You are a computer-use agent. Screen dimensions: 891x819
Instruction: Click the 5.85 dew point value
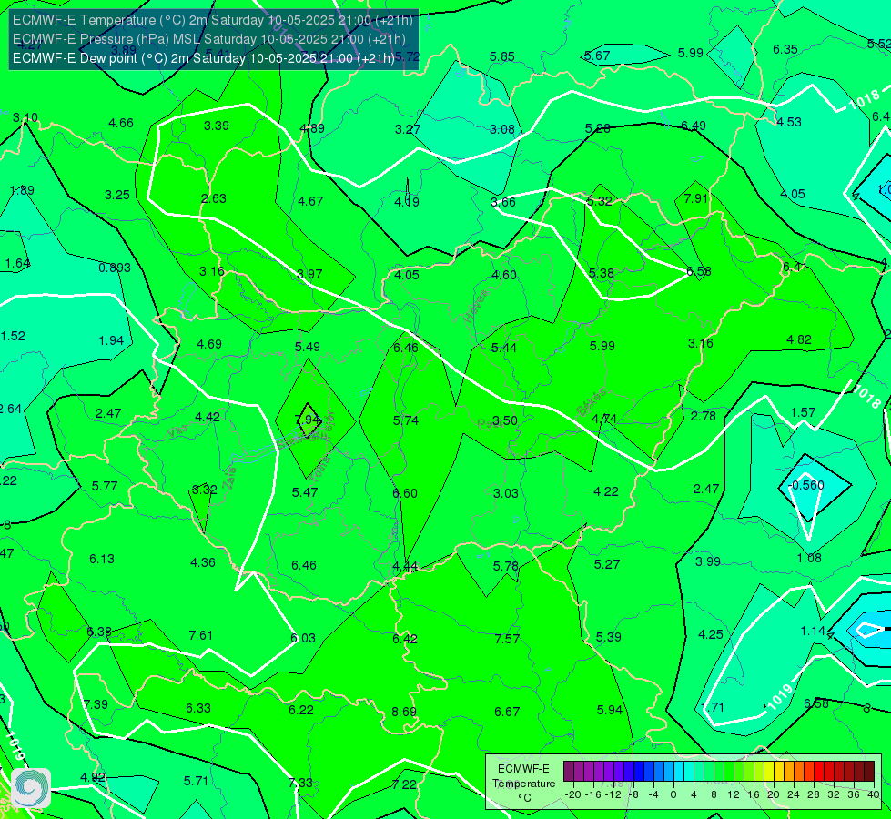tap(502, 56)
